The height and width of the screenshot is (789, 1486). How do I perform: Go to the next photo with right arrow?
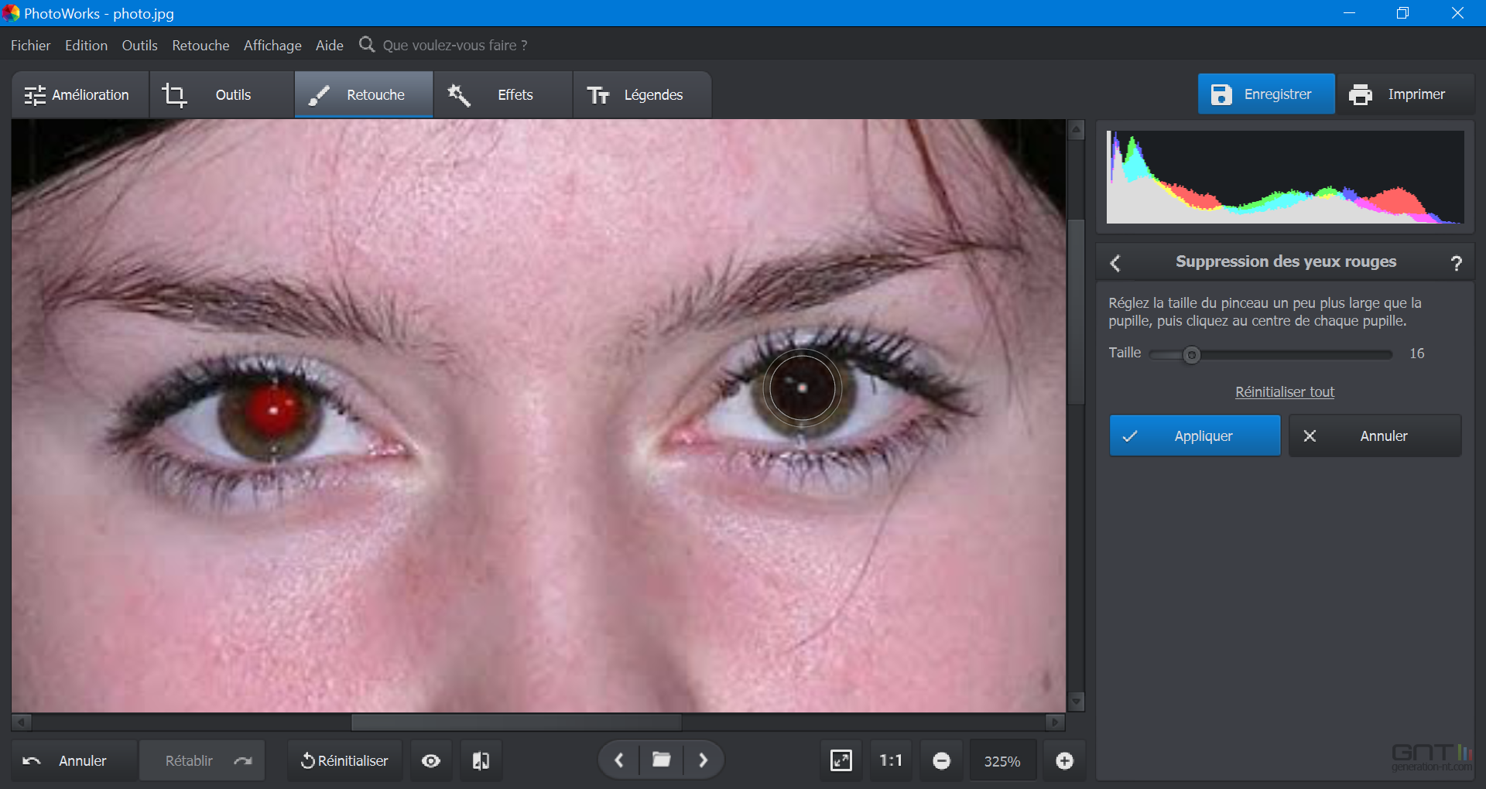703,760
